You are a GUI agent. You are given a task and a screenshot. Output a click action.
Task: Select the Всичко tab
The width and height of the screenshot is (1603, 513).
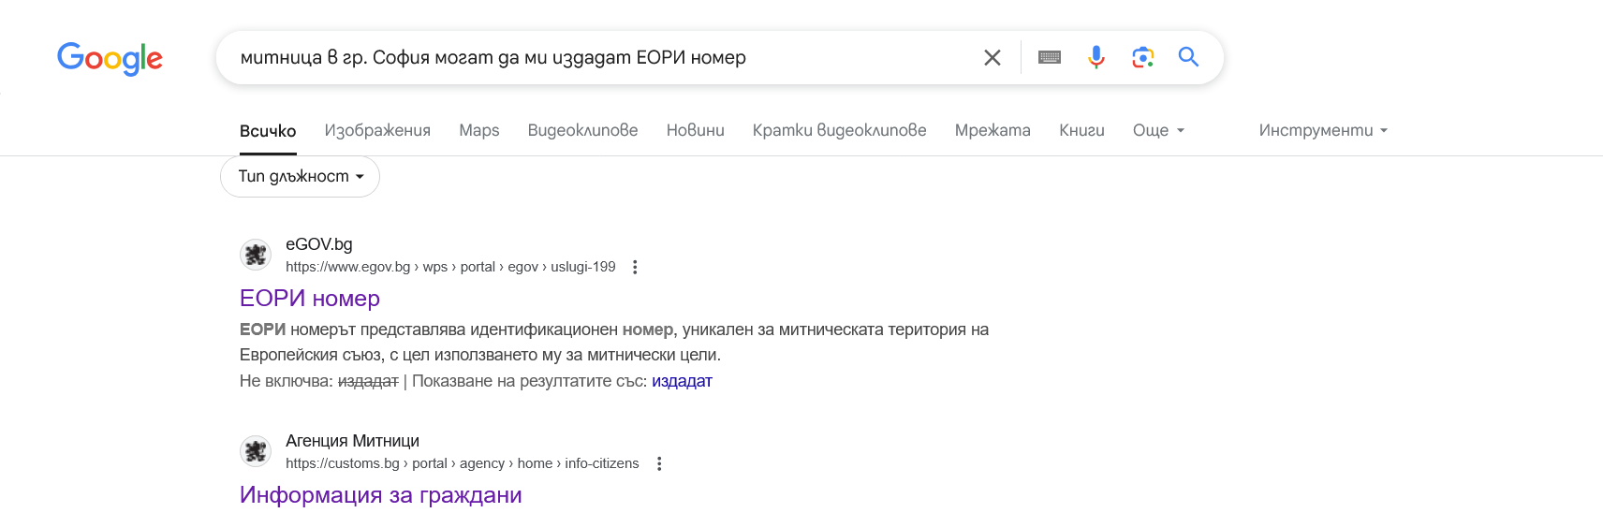268,131
